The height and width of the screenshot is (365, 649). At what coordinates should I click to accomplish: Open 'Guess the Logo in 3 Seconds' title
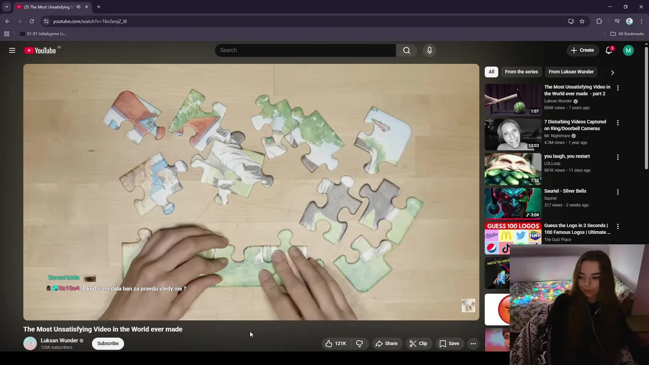[577, 229]
